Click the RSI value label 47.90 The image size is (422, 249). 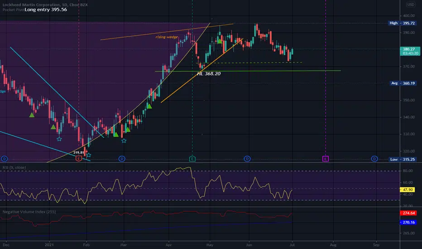[x=408, y=190]
